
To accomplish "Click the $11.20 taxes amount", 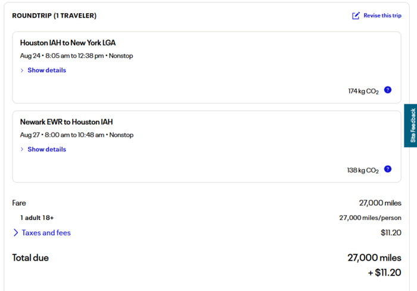I will [391, 233].
